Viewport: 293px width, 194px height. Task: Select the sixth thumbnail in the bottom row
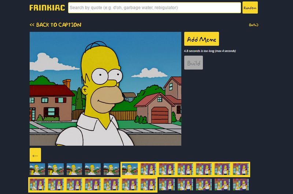click(130, 184)
